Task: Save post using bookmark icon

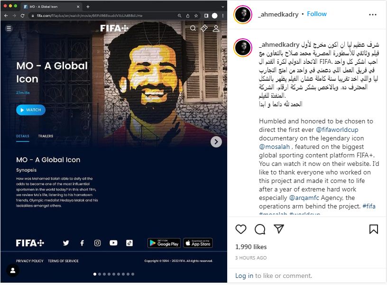Action: pos(373,229)
